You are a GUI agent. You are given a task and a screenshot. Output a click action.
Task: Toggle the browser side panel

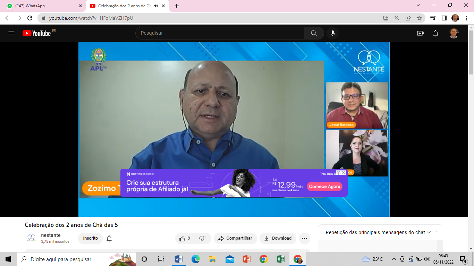444,18
